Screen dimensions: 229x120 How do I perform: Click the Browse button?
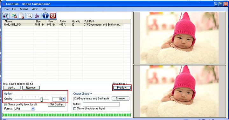[120, 98]
